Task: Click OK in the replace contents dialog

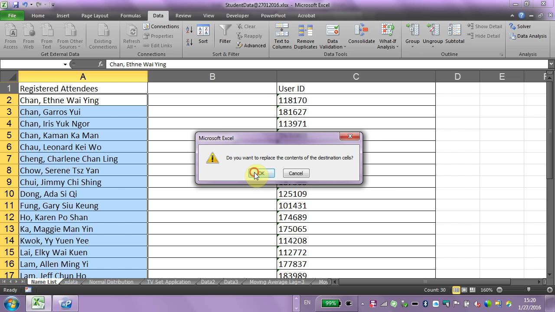Action: pos(261,173)
